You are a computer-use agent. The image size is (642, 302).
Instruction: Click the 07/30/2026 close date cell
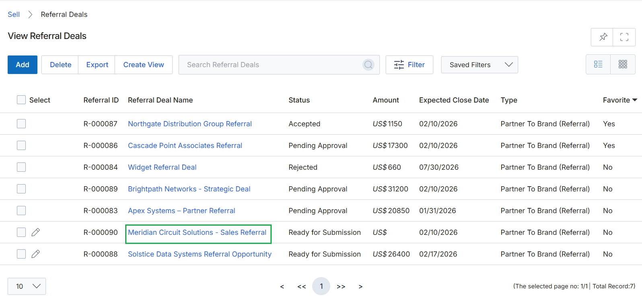point(439,167)
